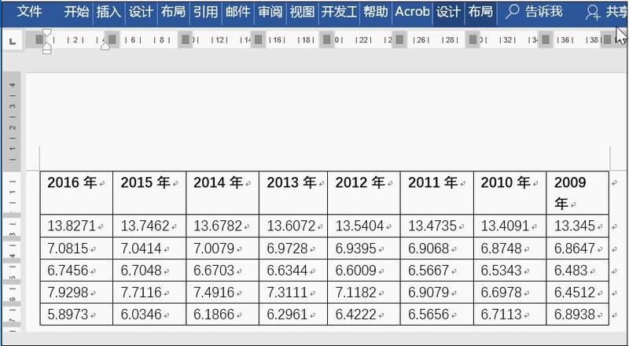This screenshot has width=629, height=346.
Task: Open the 帮助 ribbon tab
Action: [376, 12]
